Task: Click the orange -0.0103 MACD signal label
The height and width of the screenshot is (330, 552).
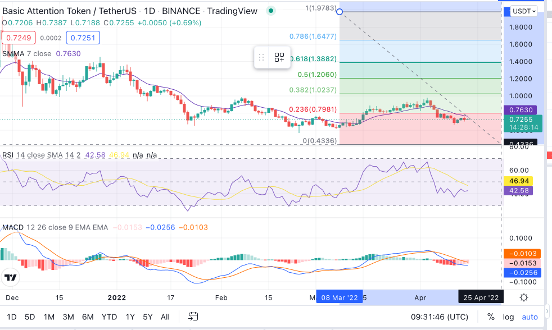Action: [522, 254]
